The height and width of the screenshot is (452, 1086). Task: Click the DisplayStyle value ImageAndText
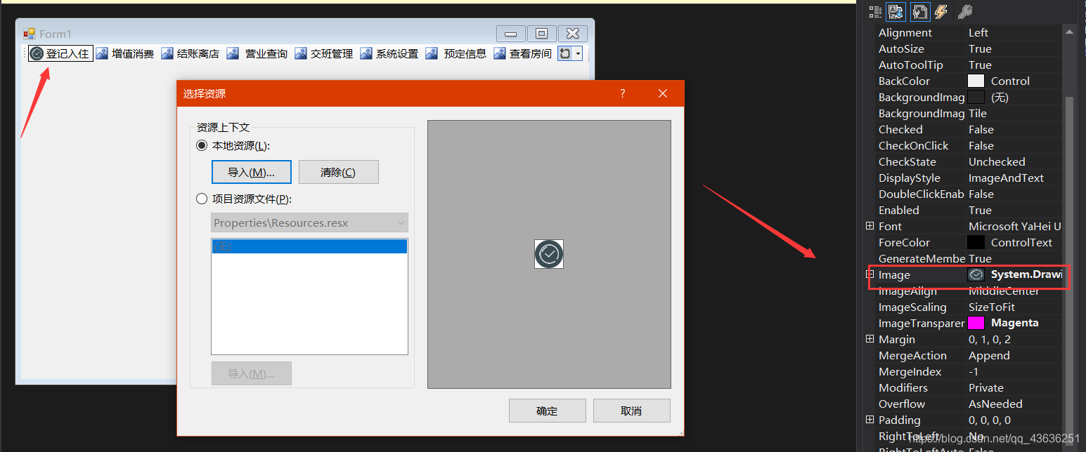point(1006,178)
